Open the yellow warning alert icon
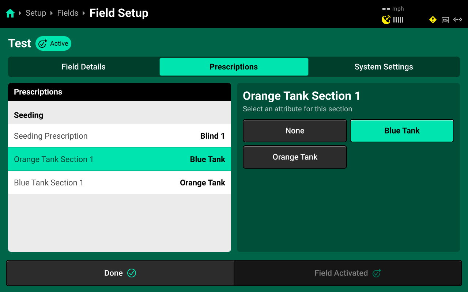Viewport: 468px width, 292px height. [433, 20]
